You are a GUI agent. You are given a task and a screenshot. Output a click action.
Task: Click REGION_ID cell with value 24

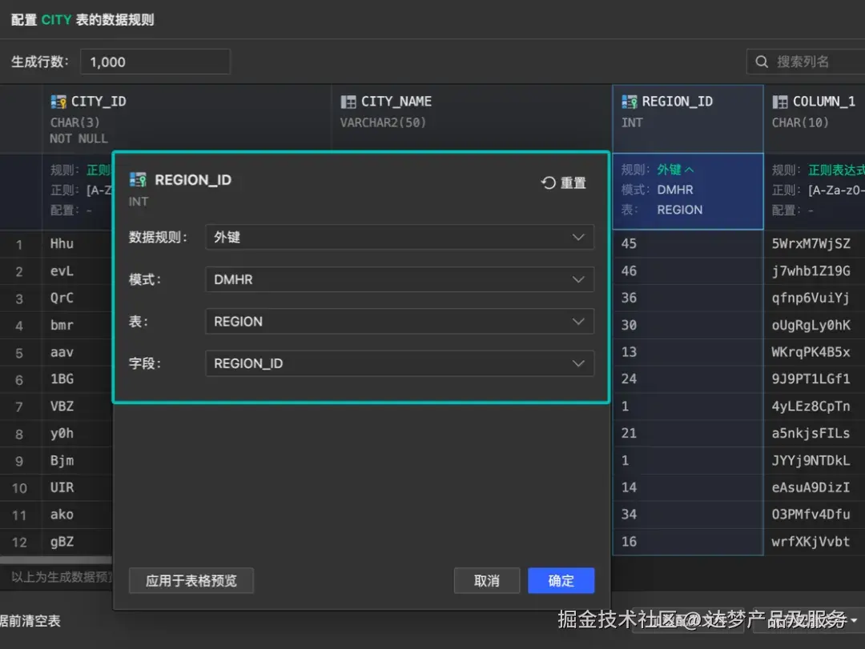click(x=688, y=379)
